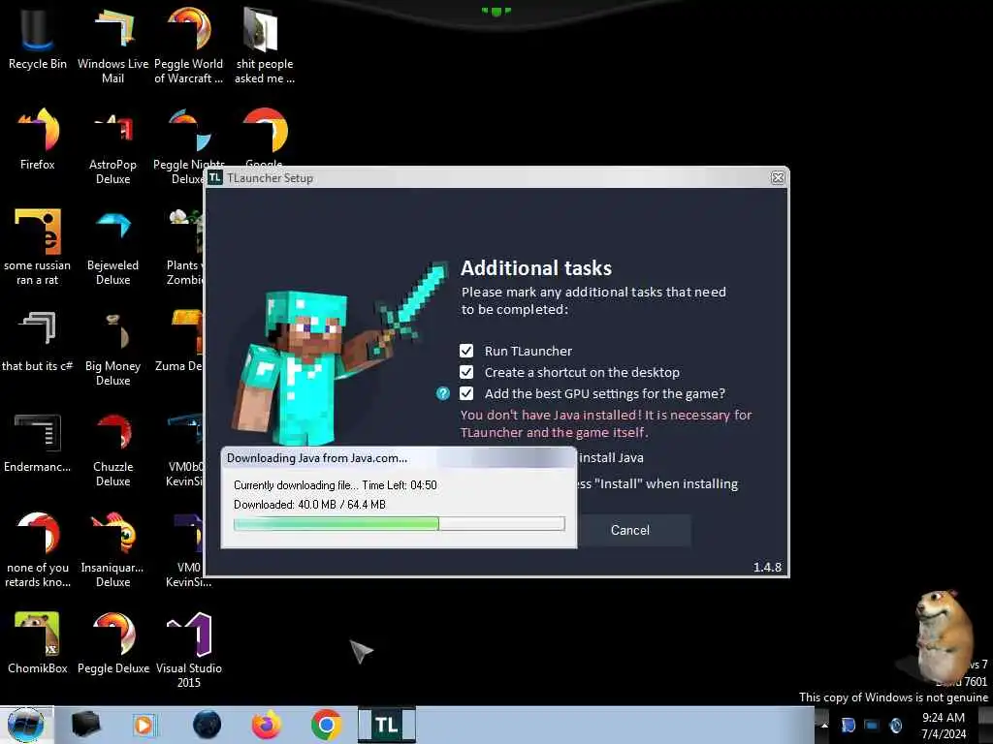Click the hamster desktop gadget

click(942, 635)
